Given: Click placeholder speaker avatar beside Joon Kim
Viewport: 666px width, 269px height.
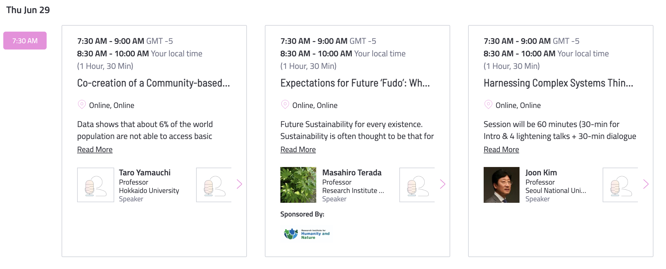Looking at the screenshot, I should pyautogui.click(x=620, y=185).
